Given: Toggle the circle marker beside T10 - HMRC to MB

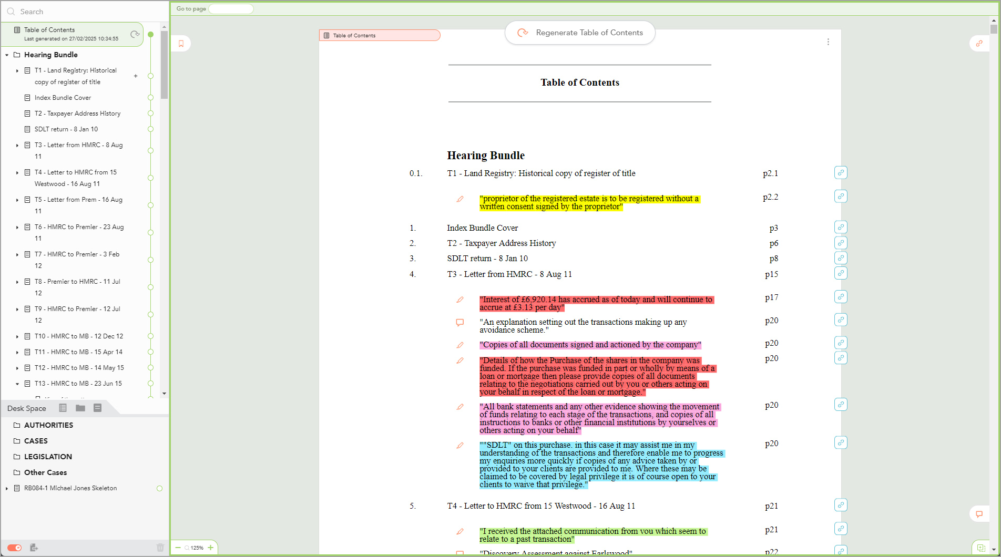Looking at the screenshot, I should (x=150, y=336).
